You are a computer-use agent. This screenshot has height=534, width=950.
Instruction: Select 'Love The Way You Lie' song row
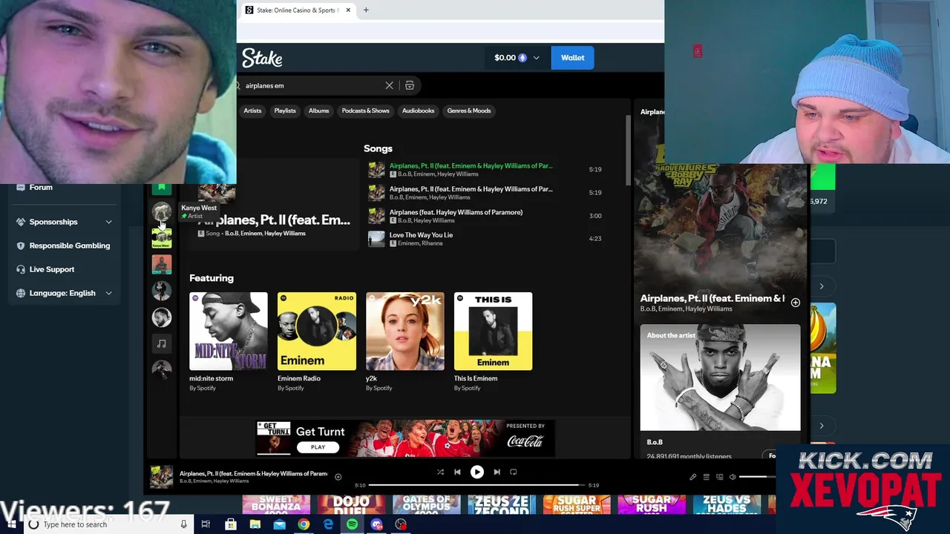click(486, 239)
